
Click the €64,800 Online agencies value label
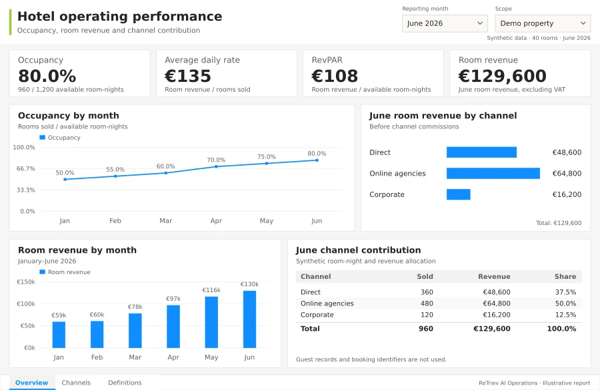567,174
